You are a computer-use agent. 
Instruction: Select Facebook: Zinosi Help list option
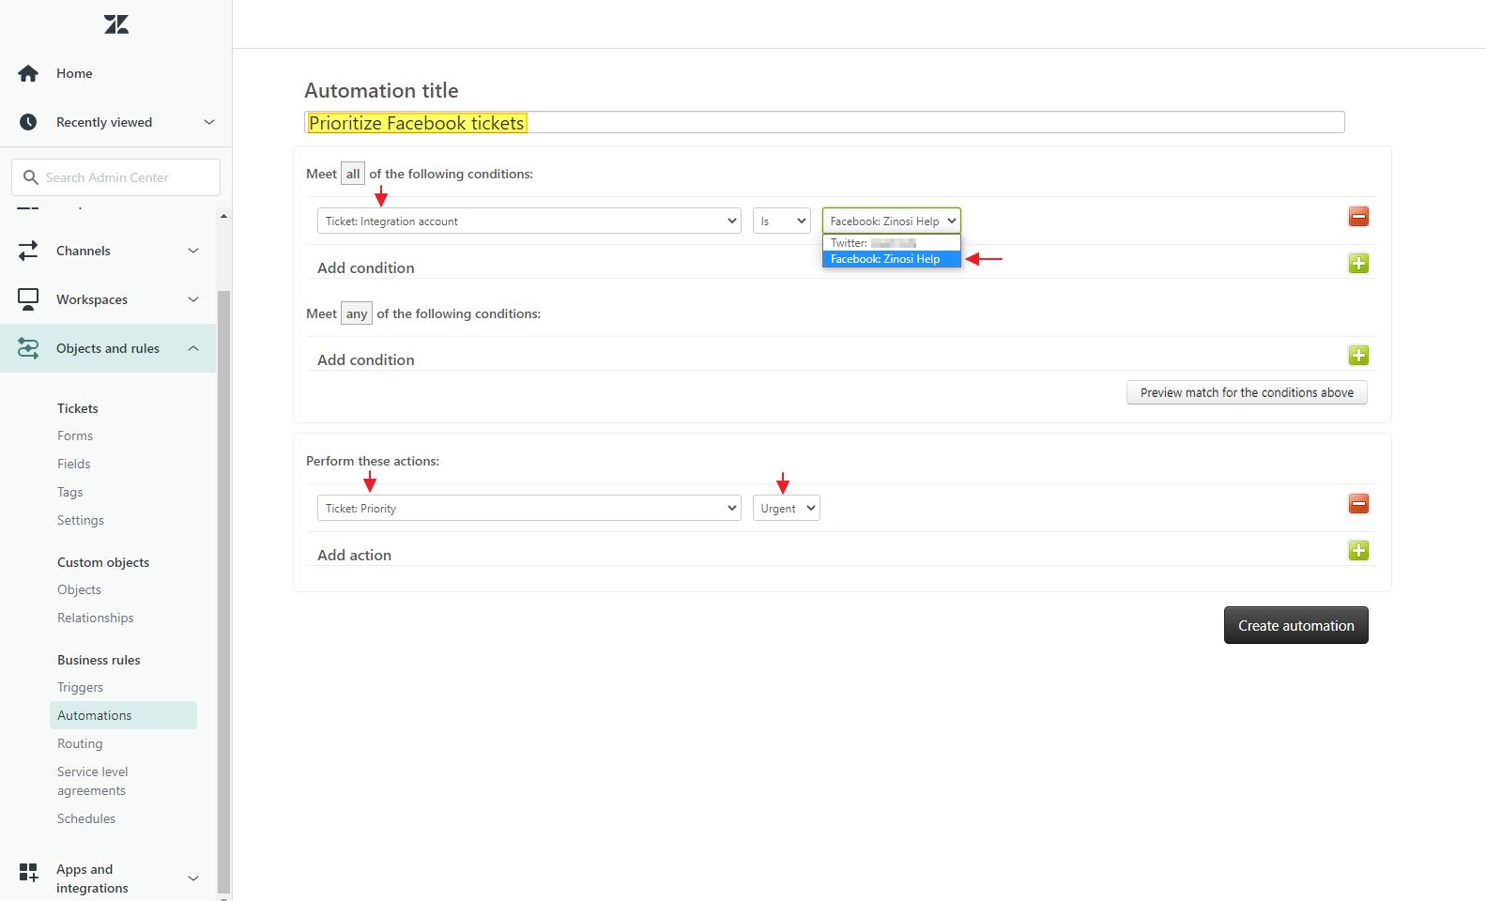pos(892,259)
